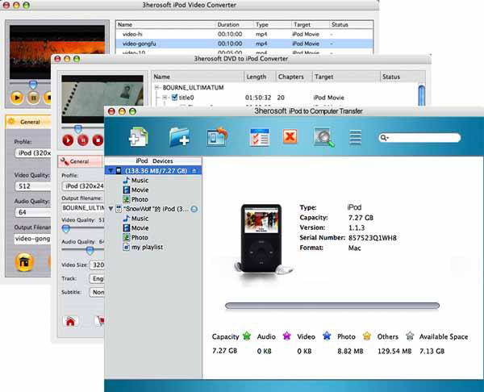Click the capacity usage bar
Image resolution: width=484 pixels, height=392 pixels.
click(332, 306)
